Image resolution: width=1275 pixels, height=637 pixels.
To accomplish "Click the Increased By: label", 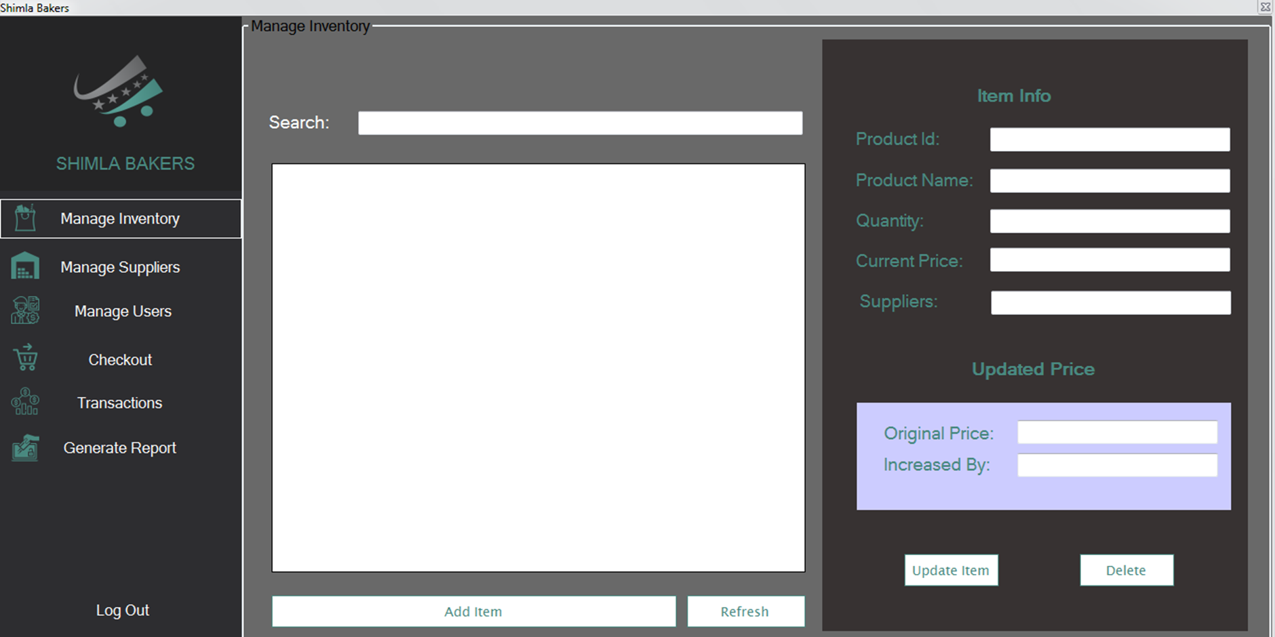I will [x=937, y=465].
